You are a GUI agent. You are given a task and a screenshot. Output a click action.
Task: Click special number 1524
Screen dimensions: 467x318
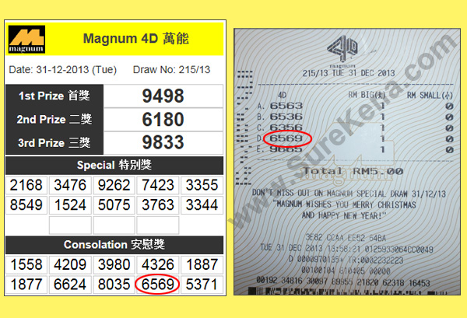[70, 205]
